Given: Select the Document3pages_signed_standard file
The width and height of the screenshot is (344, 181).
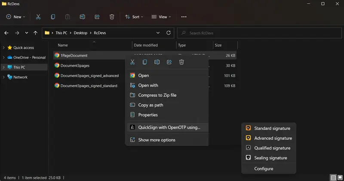Looking at the screenshot, I should [x=89, y=86].
